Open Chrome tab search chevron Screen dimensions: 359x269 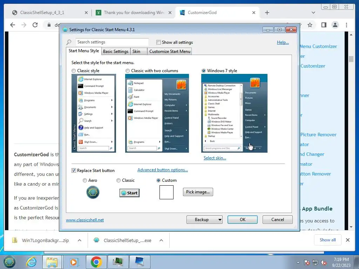pos(313,13)
